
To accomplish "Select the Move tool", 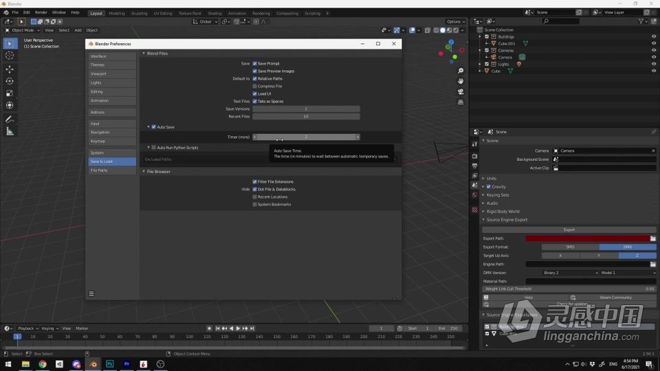I will (x=10, y=69).
